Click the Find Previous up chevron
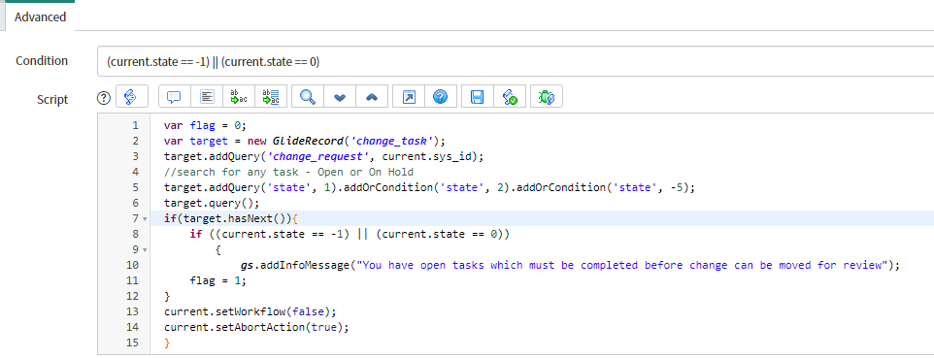934x358 pixels. 372,97
